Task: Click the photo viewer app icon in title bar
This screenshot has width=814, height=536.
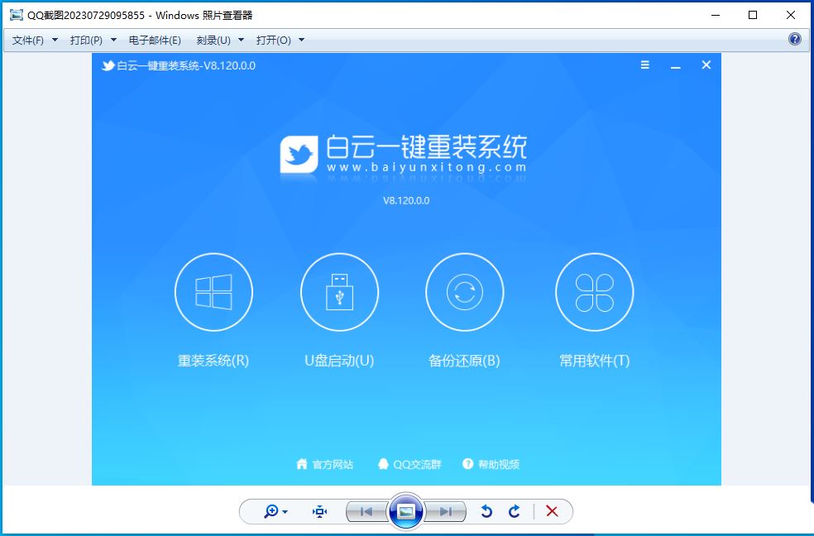Action: tap(17, 15)
